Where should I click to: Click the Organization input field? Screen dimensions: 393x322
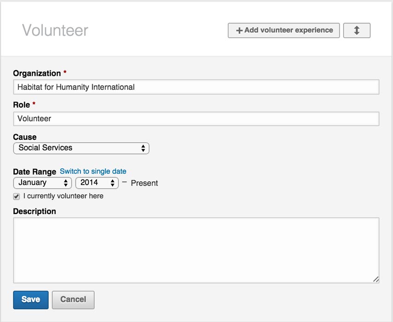196,87
